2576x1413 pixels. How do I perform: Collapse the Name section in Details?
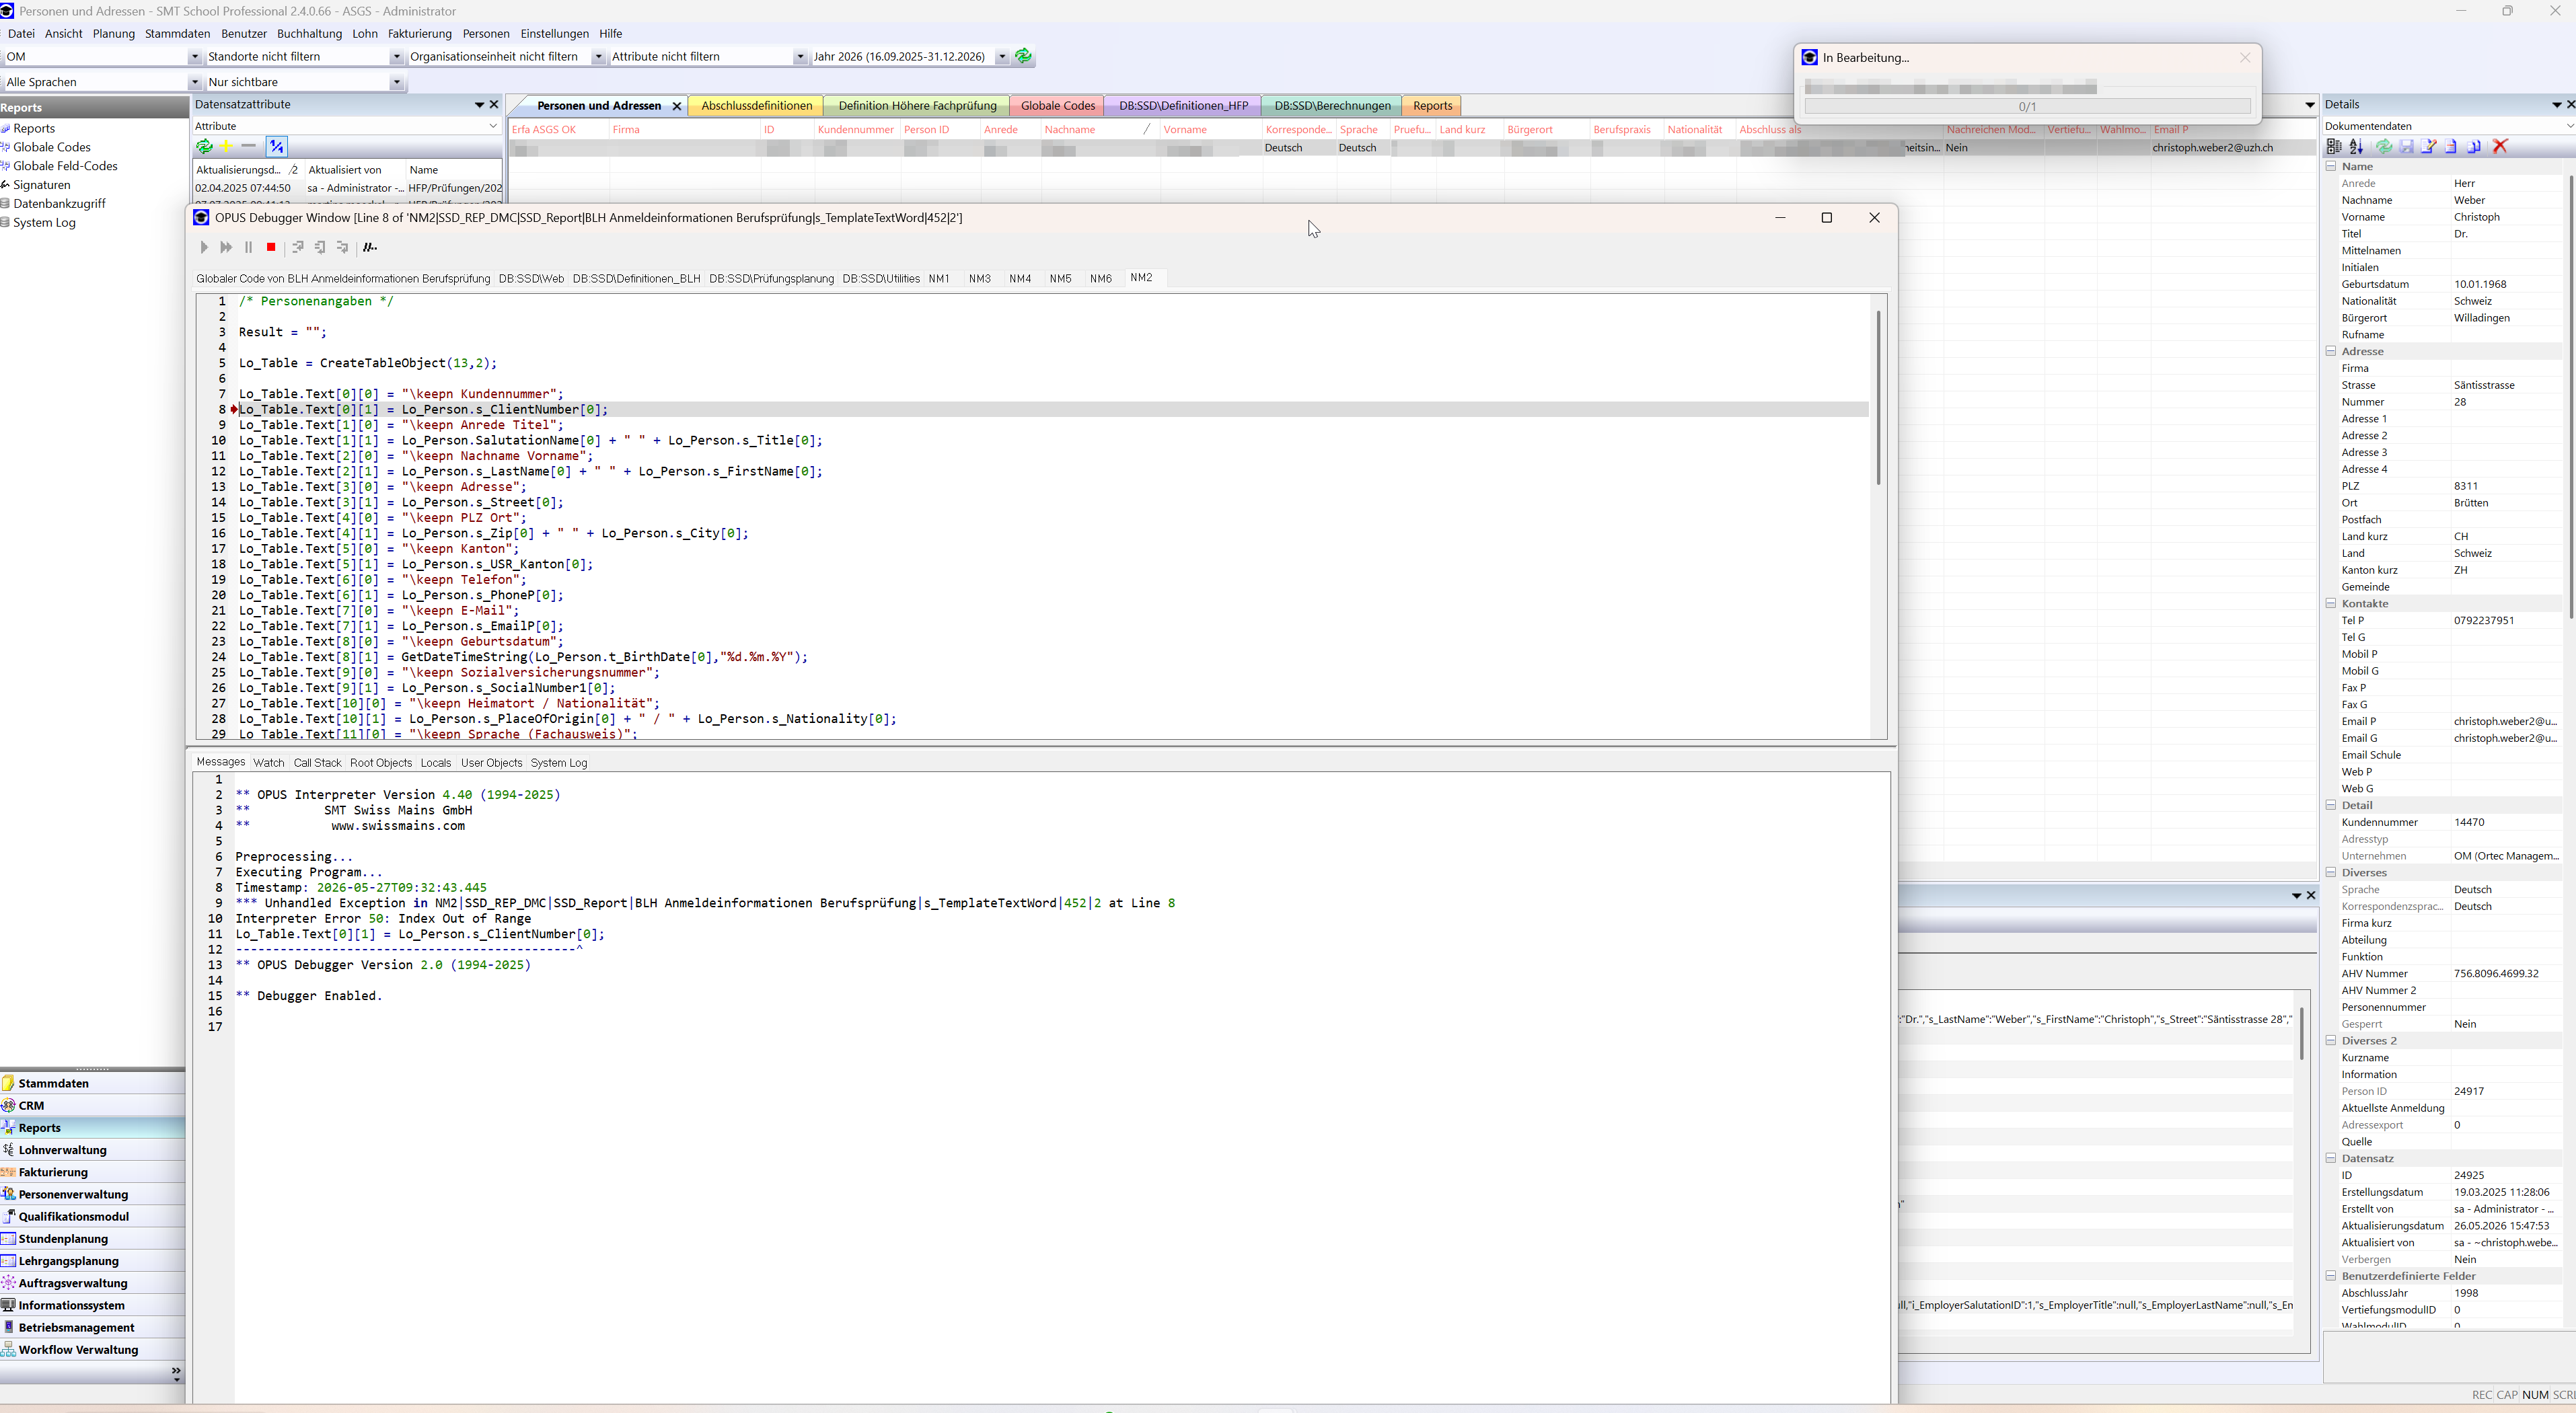click(x=2331, y=166)
